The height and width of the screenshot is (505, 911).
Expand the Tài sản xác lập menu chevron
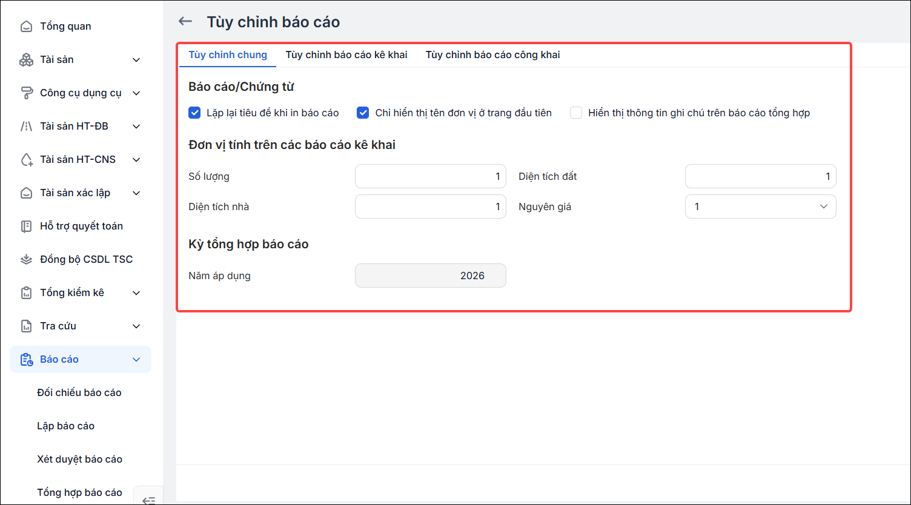(x=136, y=193)
